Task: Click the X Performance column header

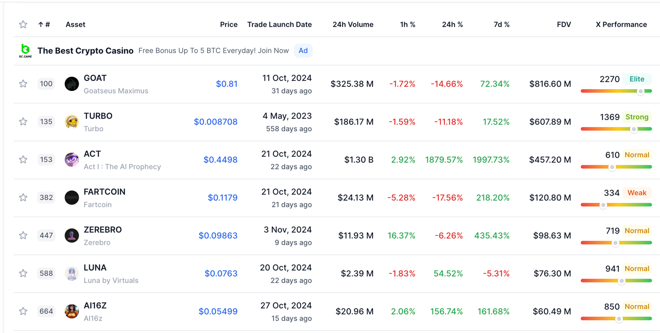Action: 621,25
